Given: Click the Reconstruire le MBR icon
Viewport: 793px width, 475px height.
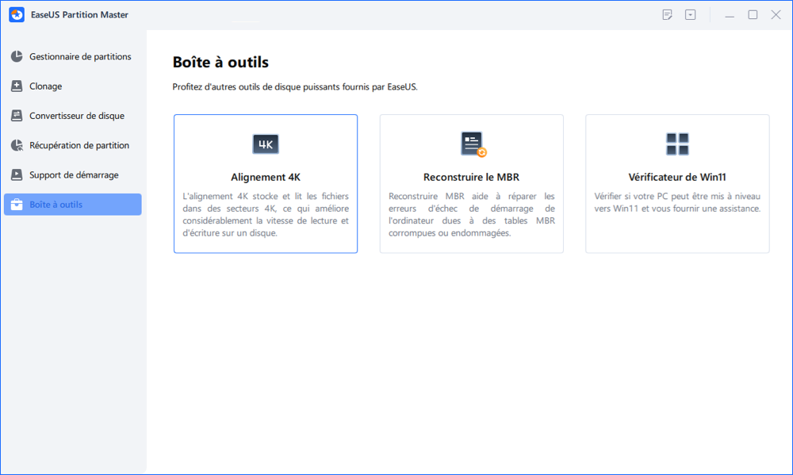Looking at the screenshot, I should 473,144.
